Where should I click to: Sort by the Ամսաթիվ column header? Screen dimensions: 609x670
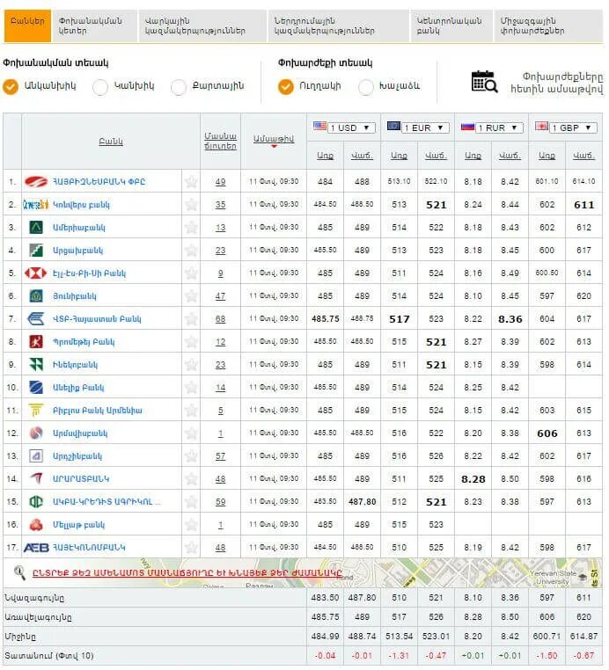(x=274, y=139)
